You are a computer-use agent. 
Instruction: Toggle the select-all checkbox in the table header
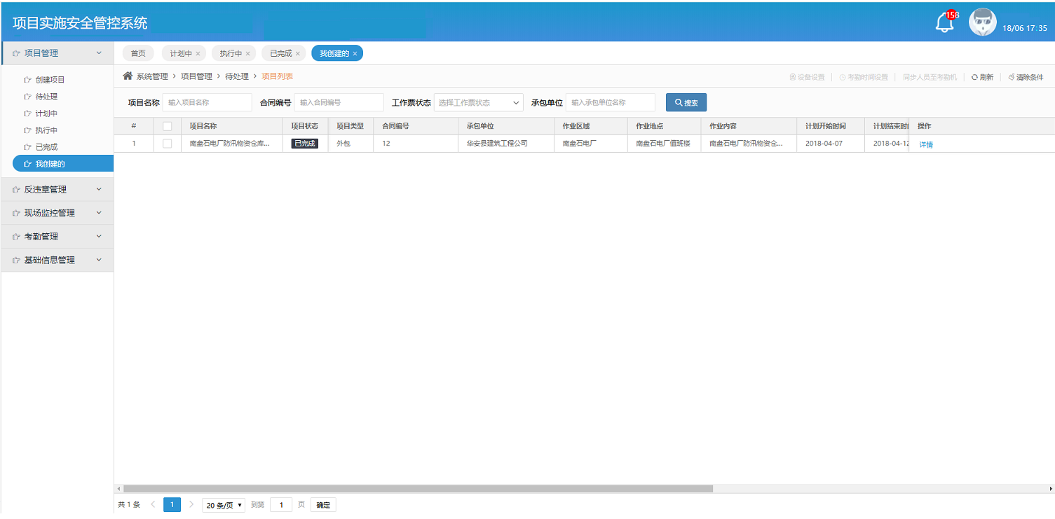coord(167,126)
